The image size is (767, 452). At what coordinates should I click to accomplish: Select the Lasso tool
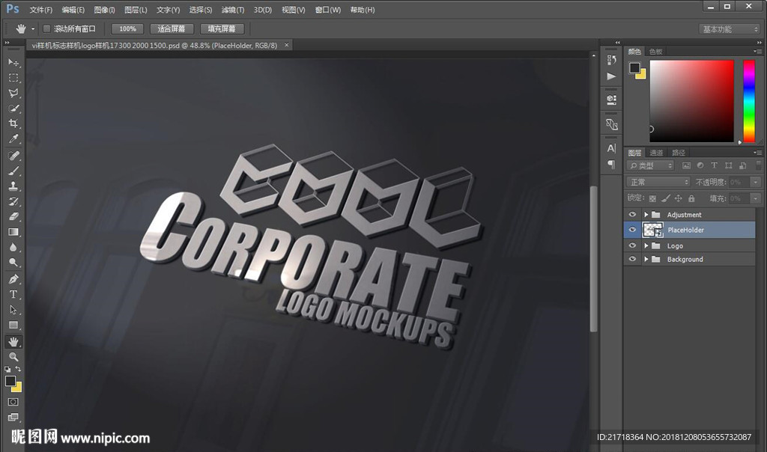click(x=13, y=93)
